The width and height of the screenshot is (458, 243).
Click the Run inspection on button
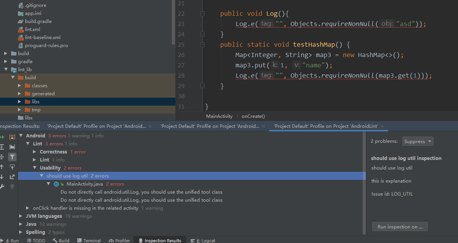click(399, 226)
